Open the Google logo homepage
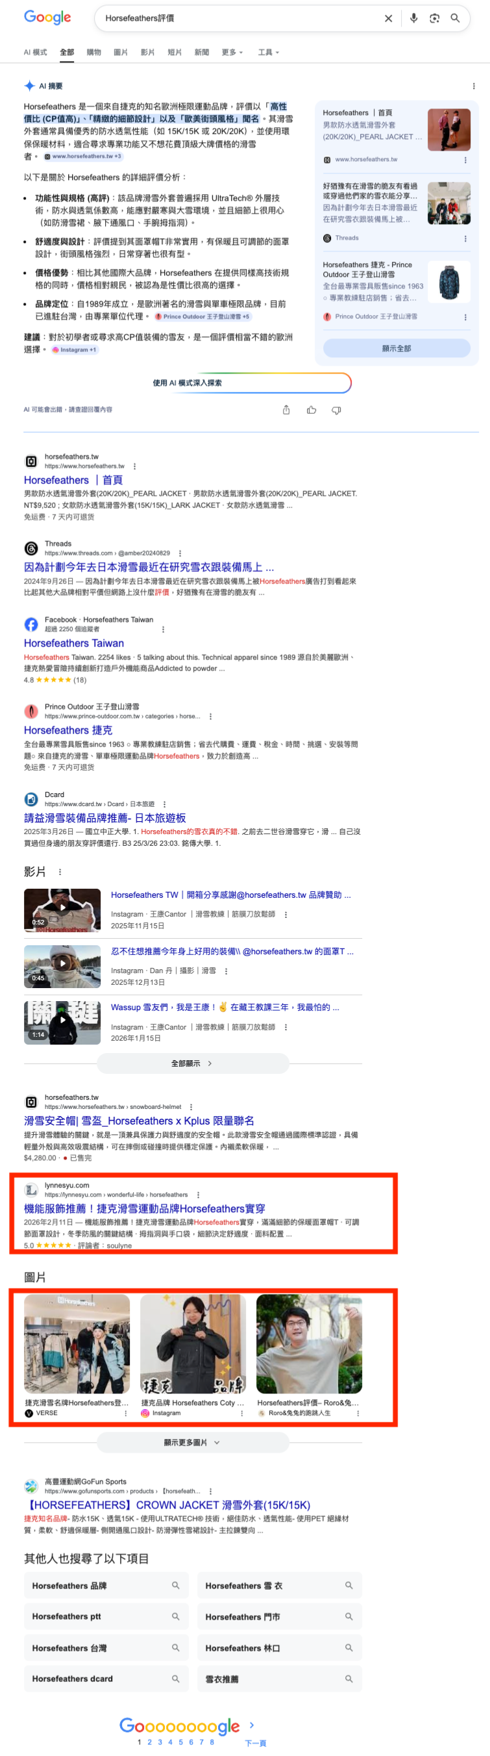The width and height of the screenshot is (490, 1756). (x=47, y=17)
